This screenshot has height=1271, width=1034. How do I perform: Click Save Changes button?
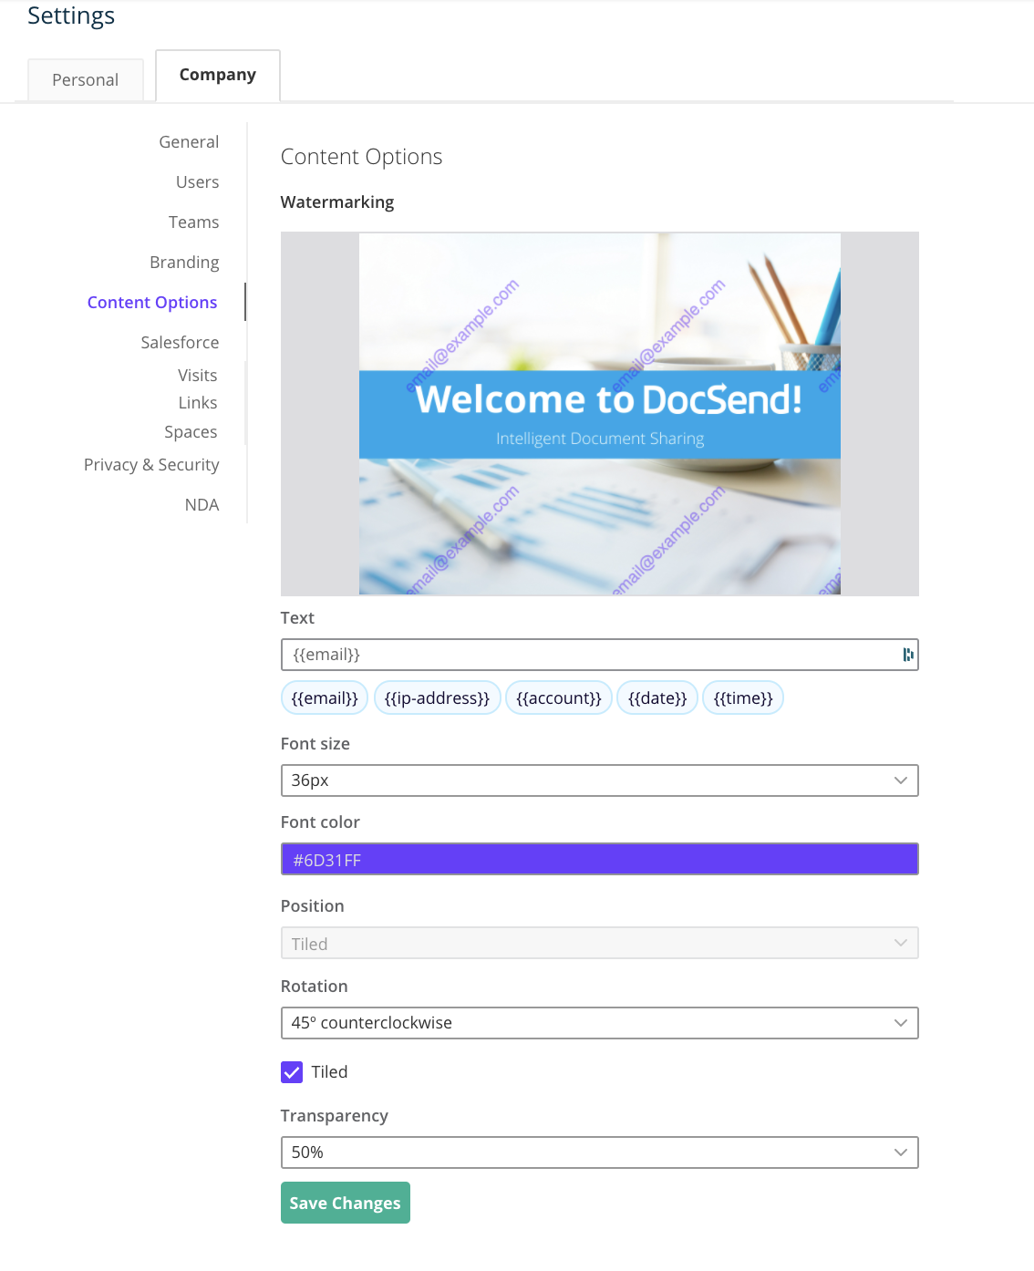click(346, 1203)
